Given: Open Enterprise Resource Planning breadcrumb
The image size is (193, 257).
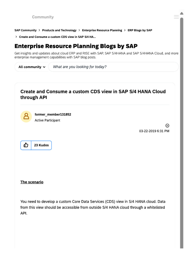Looking at the screenshot, I should pos(102,30).
